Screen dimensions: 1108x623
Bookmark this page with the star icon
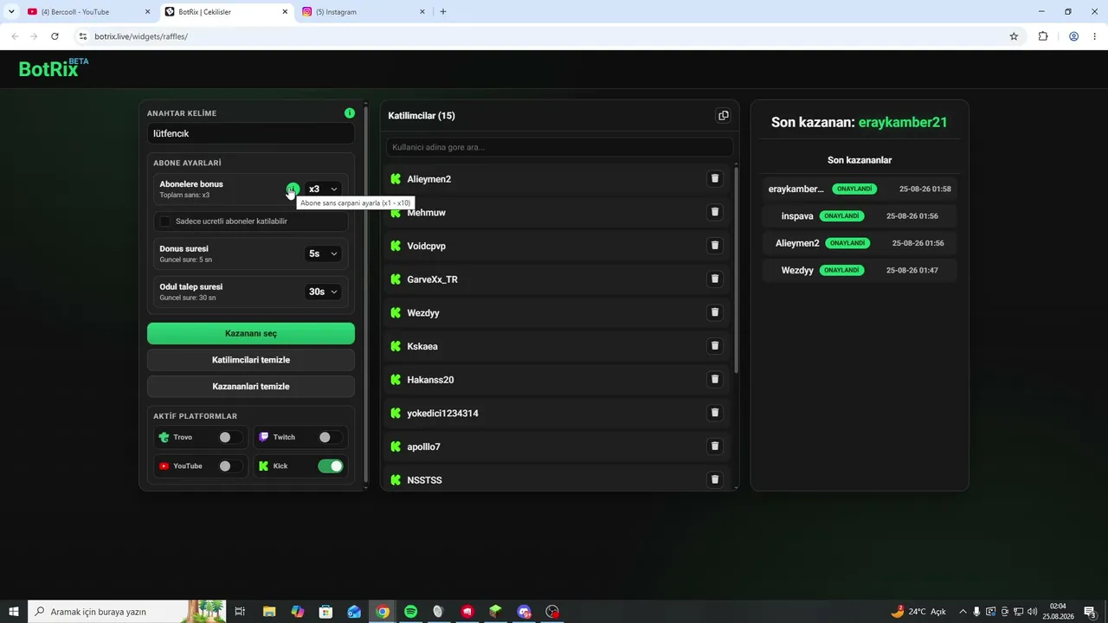1014,36
